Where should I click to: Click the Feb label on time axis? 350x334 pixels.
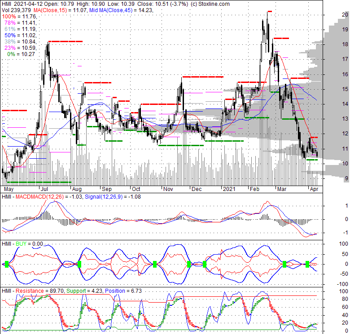click(x=254, y=189)
